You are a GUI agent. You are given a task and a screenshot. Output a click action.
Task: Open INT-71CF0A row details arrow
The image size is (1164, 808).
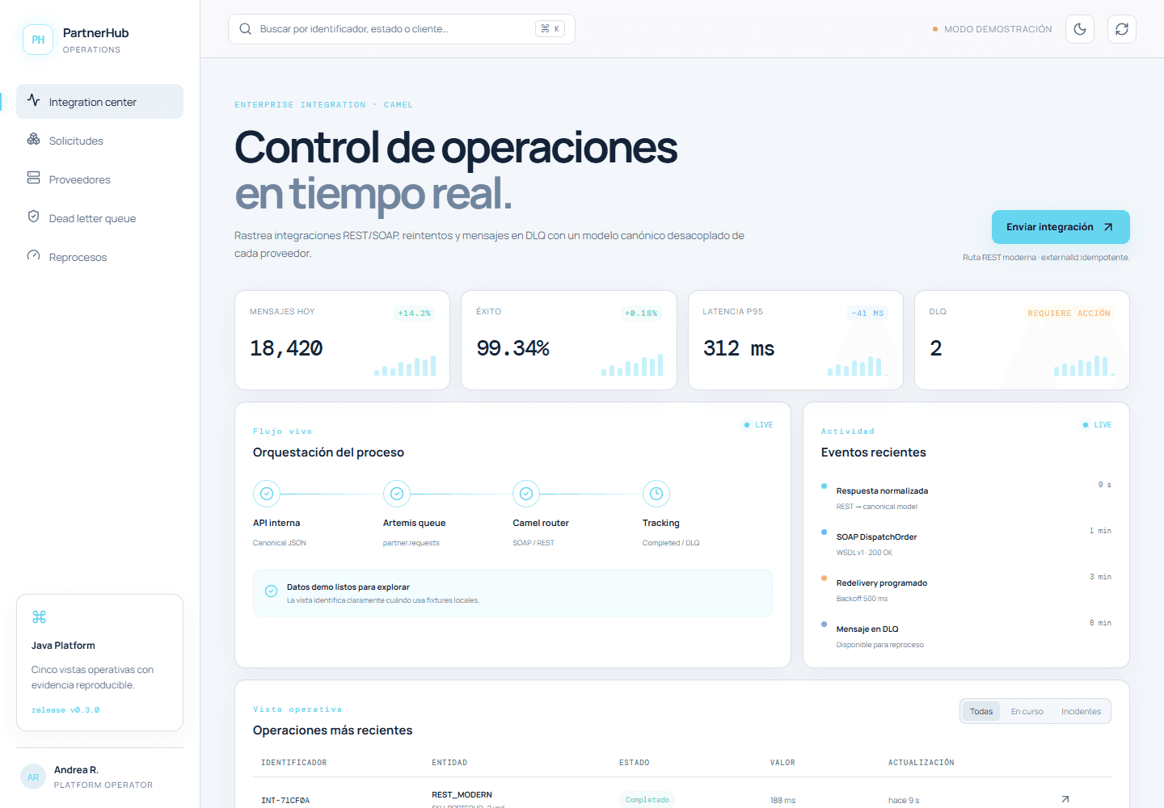coord(1065,799)
